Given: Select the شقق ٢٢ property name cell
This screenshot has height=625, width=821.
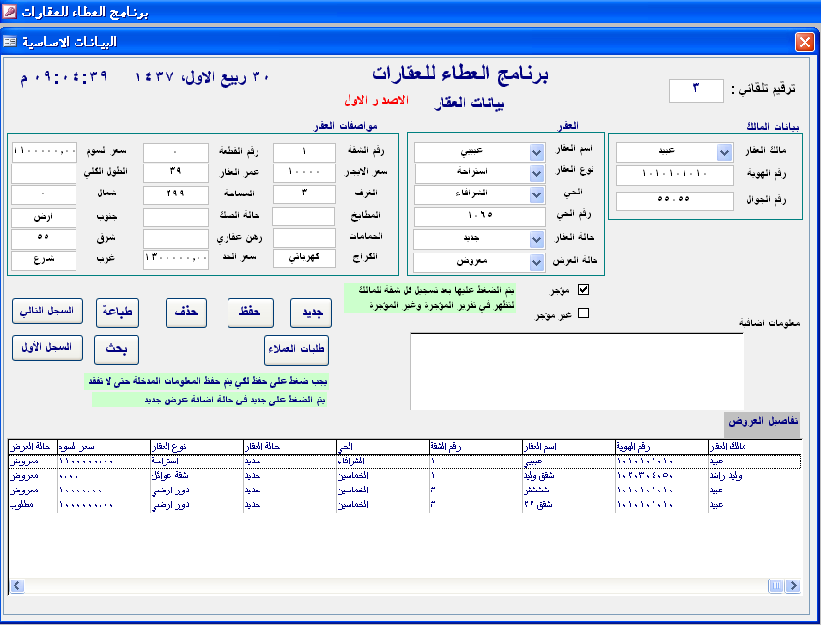Looking at the screenshot, I should [568, 505].
